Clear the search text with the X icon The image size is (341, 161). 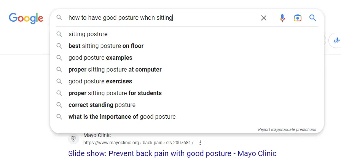click(264, 18)
